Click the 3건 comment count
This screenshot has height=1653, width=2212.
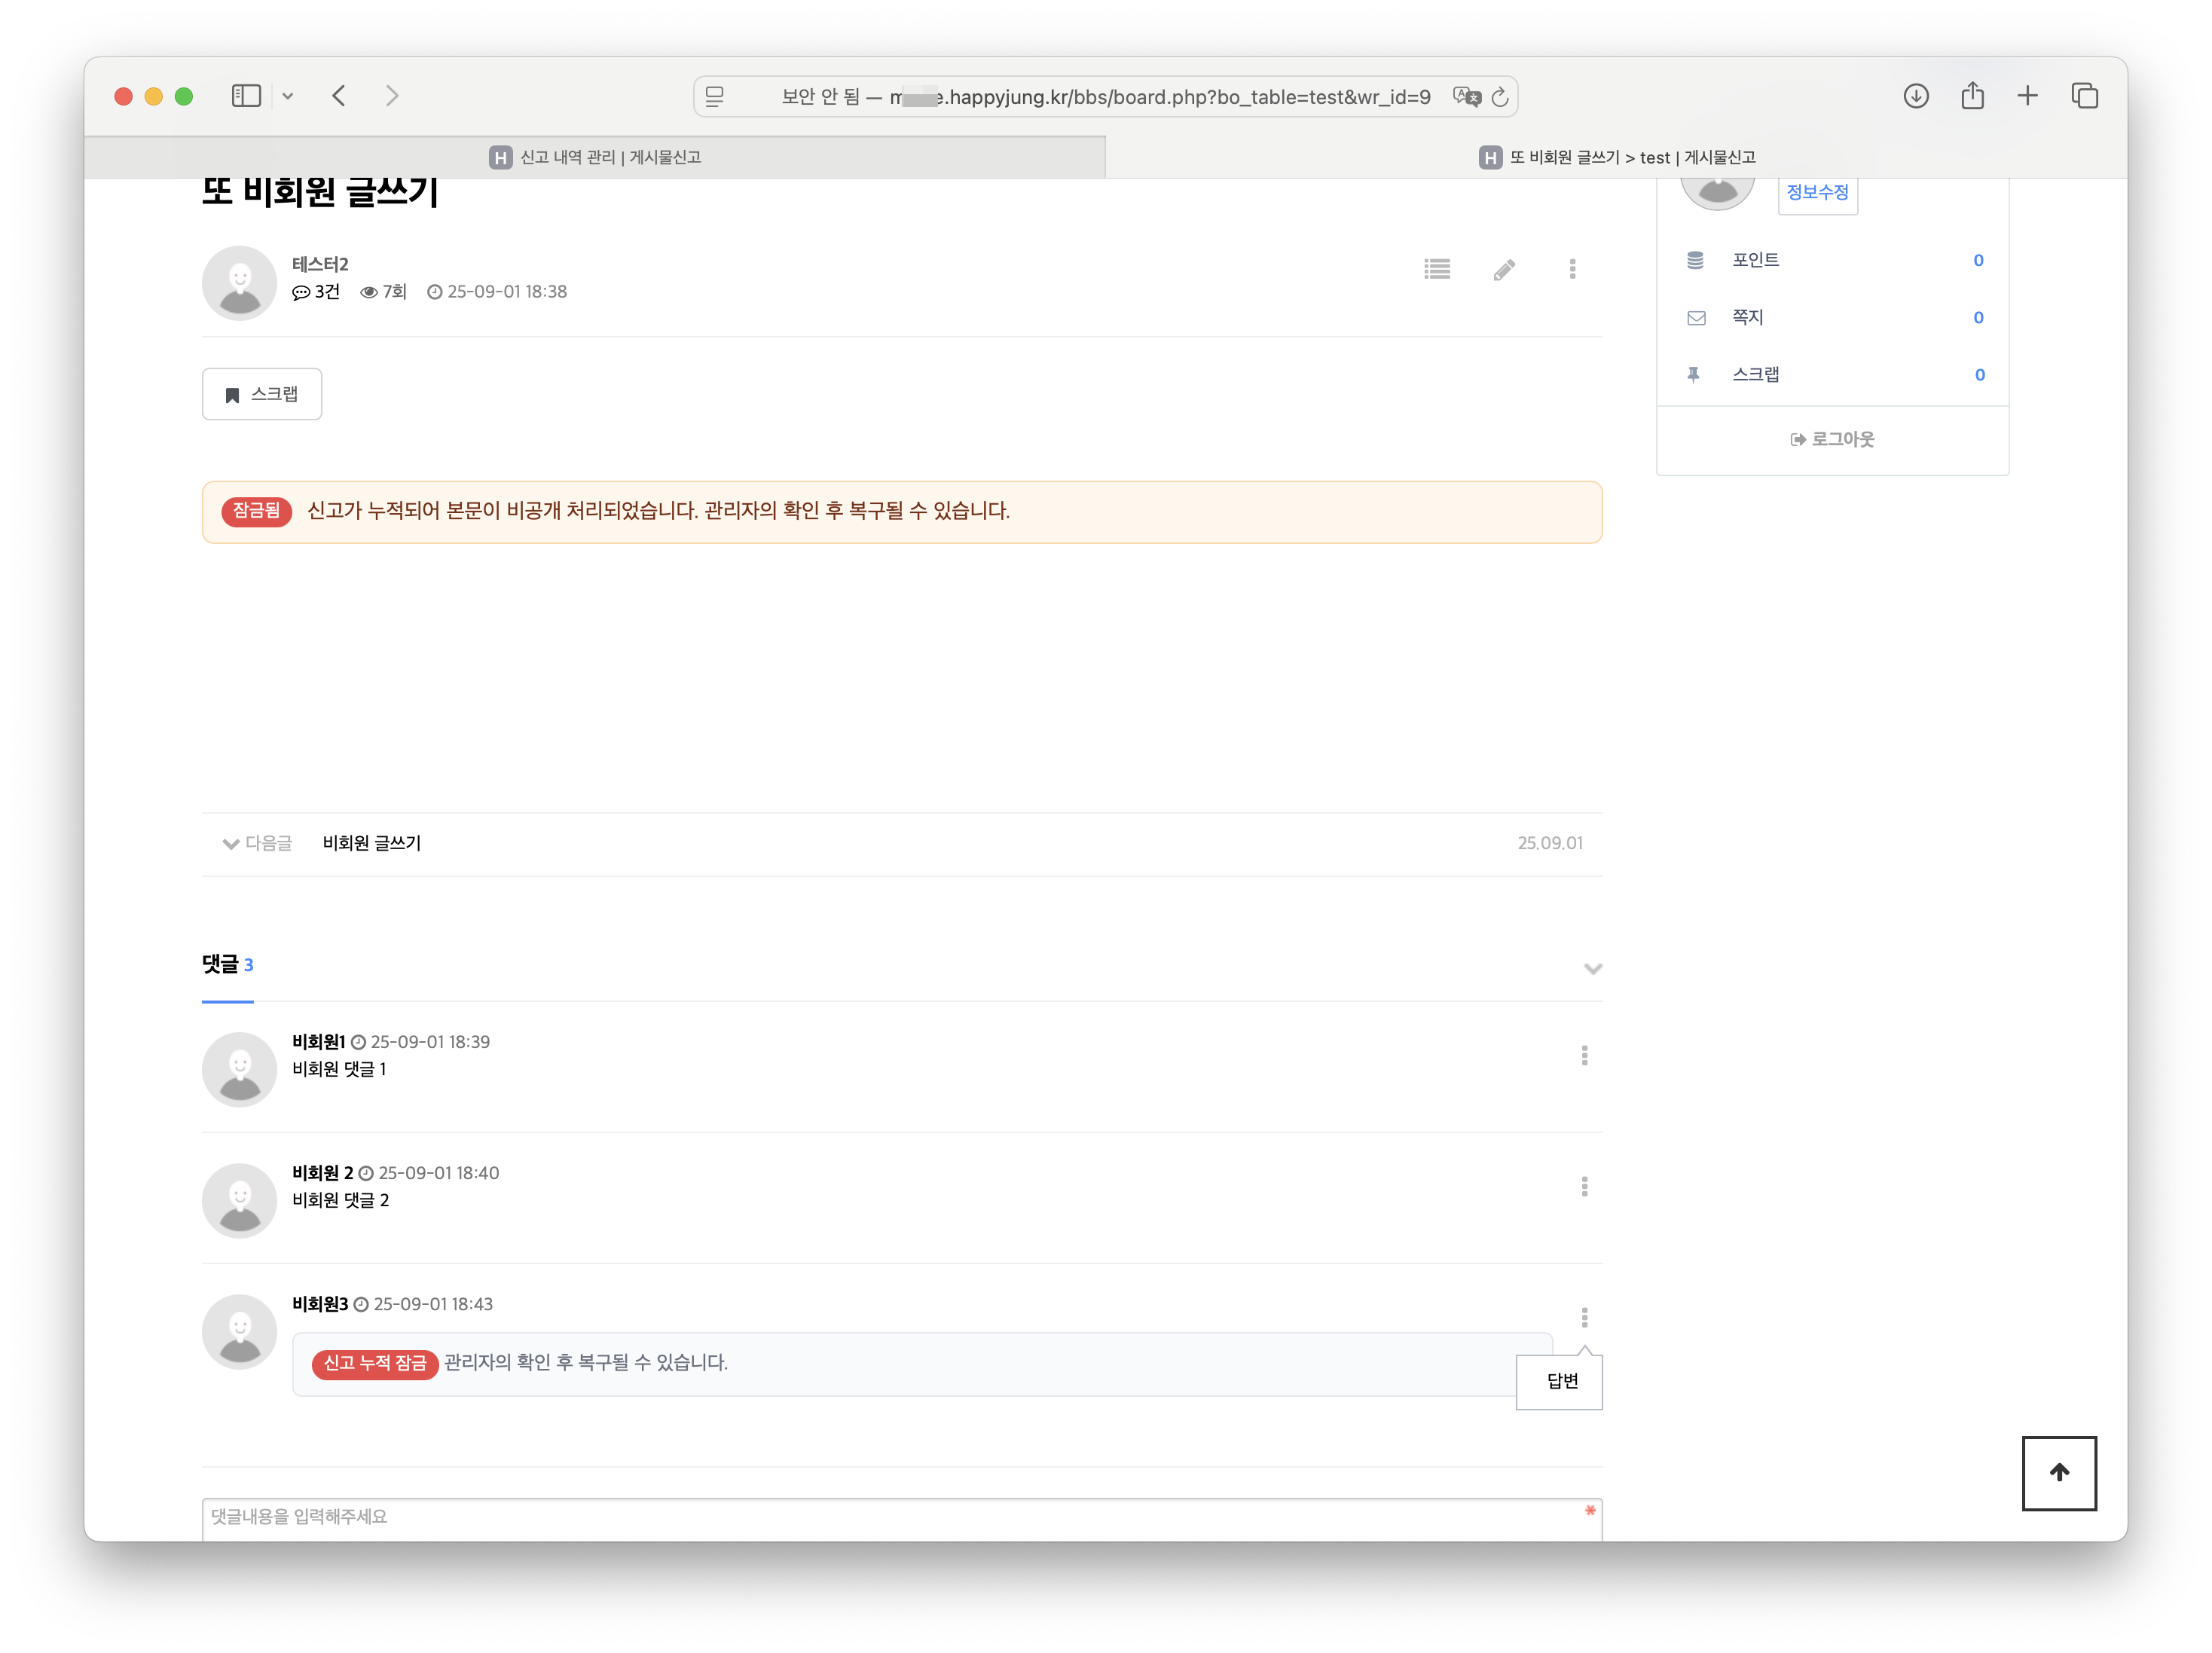click(316, 292)
